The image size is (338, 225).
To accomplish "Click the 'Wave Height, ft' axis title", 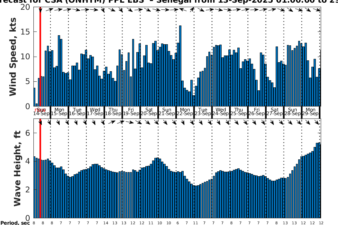I will (x=17, y=168).
